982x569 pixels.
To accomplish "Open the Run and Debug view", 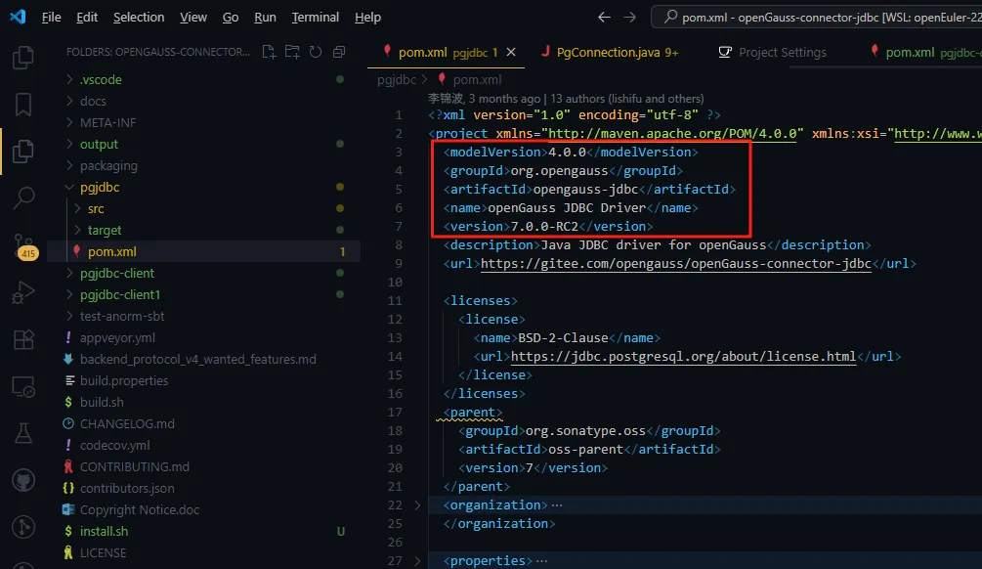I will 23,292.
